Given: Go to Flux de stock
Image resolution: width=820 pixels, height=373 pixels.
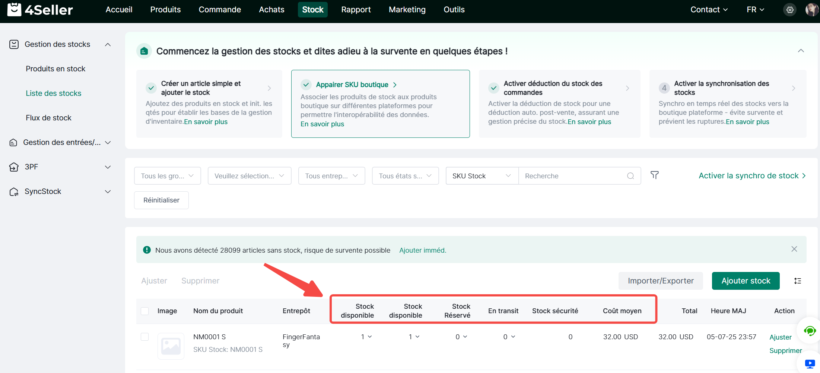Looking at the screenshot, I should tap(48, 118).
